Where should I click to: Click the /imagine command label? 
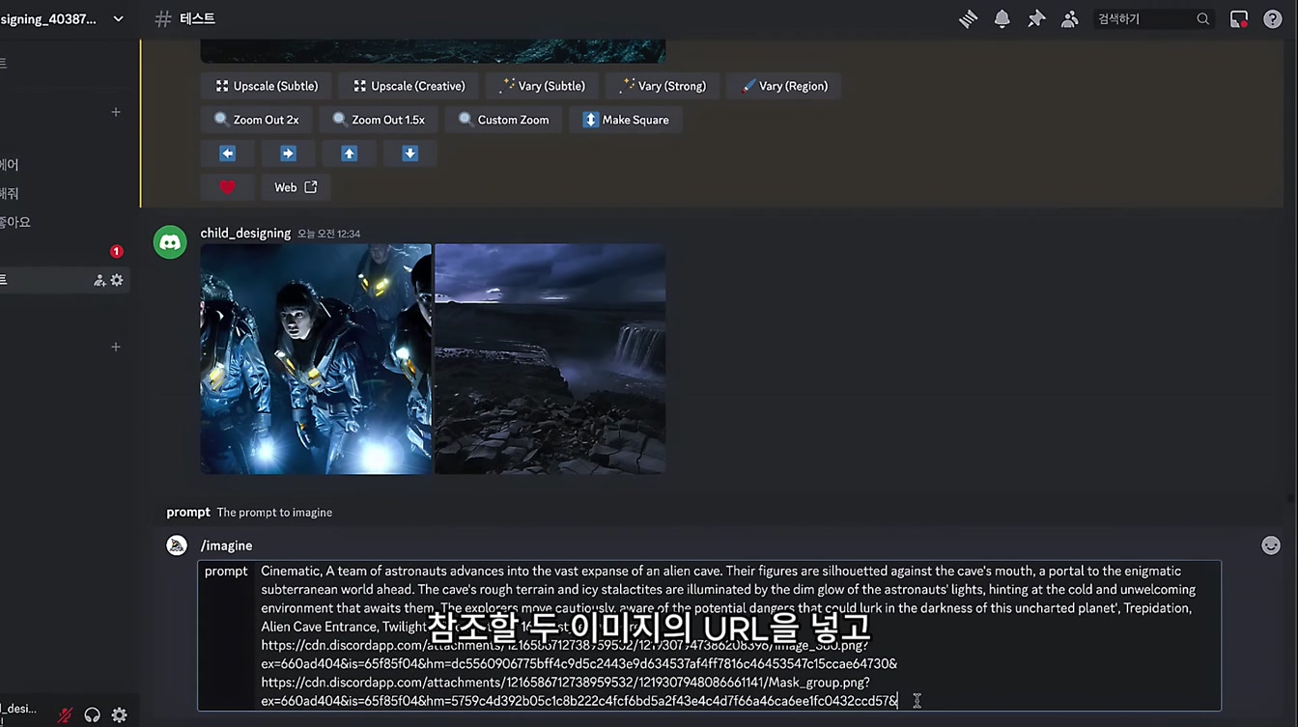(x=227, y=545)
